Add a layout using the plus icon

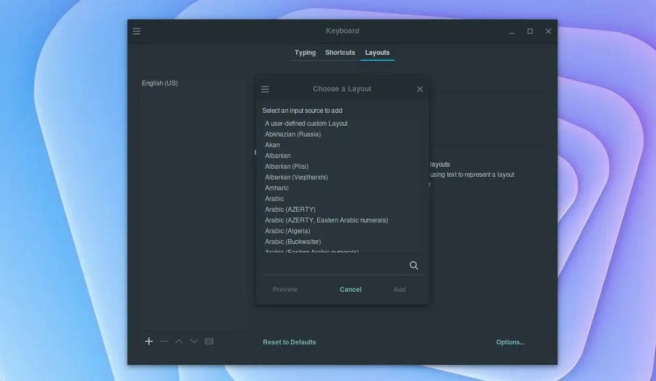point(149,341)
